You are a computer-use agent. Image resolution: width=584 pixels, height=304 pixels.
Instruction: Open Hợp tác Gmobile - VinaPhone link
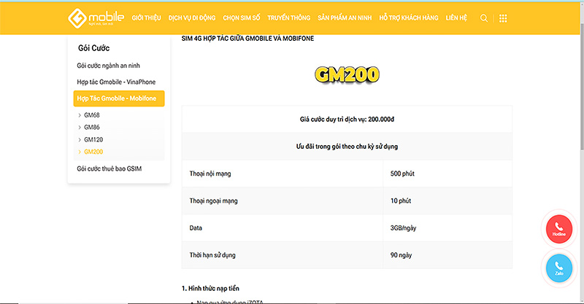tap(116, 82)
